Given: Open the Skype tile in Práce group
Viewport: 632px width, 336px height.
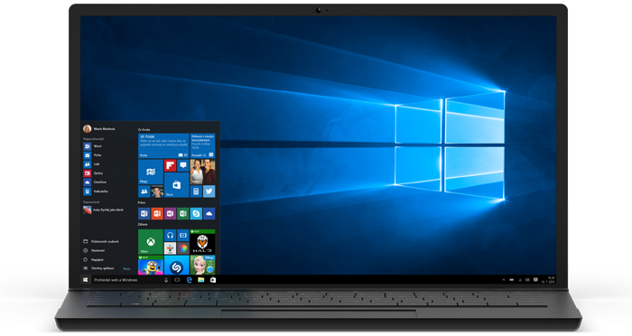Looking at the screenshot, I should click(x=196, y=213).
